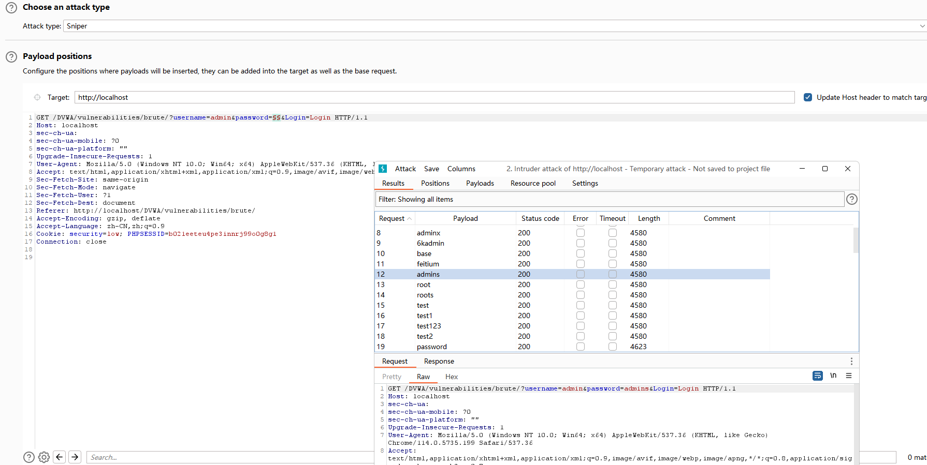Toggle word wrap in the request viewer
This screenshot has height=465, width=927.
(x=818, y=376)
